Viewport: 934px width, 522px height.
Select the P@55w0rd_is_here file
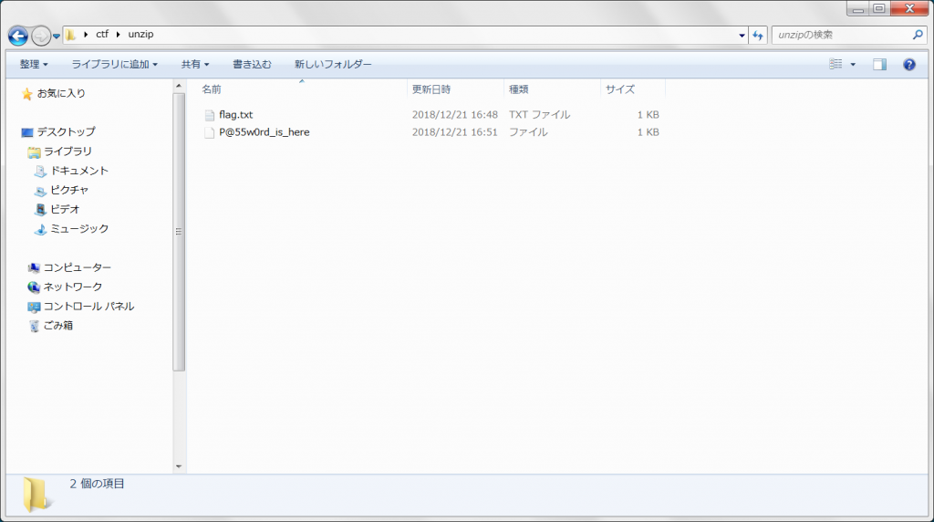coord(264,132)
